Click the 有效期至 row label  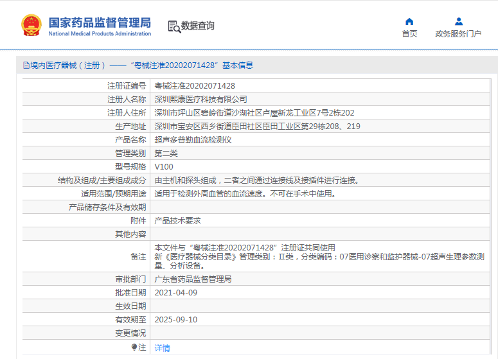[x=130, y=320]
